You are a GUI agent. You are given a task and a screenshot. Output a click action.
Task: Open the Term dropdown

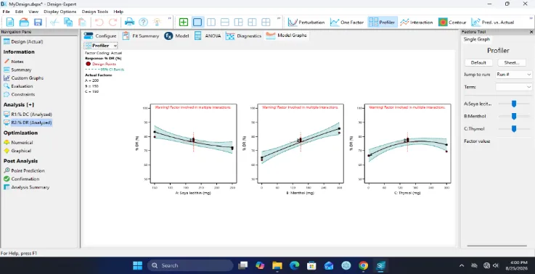(513, 87)
